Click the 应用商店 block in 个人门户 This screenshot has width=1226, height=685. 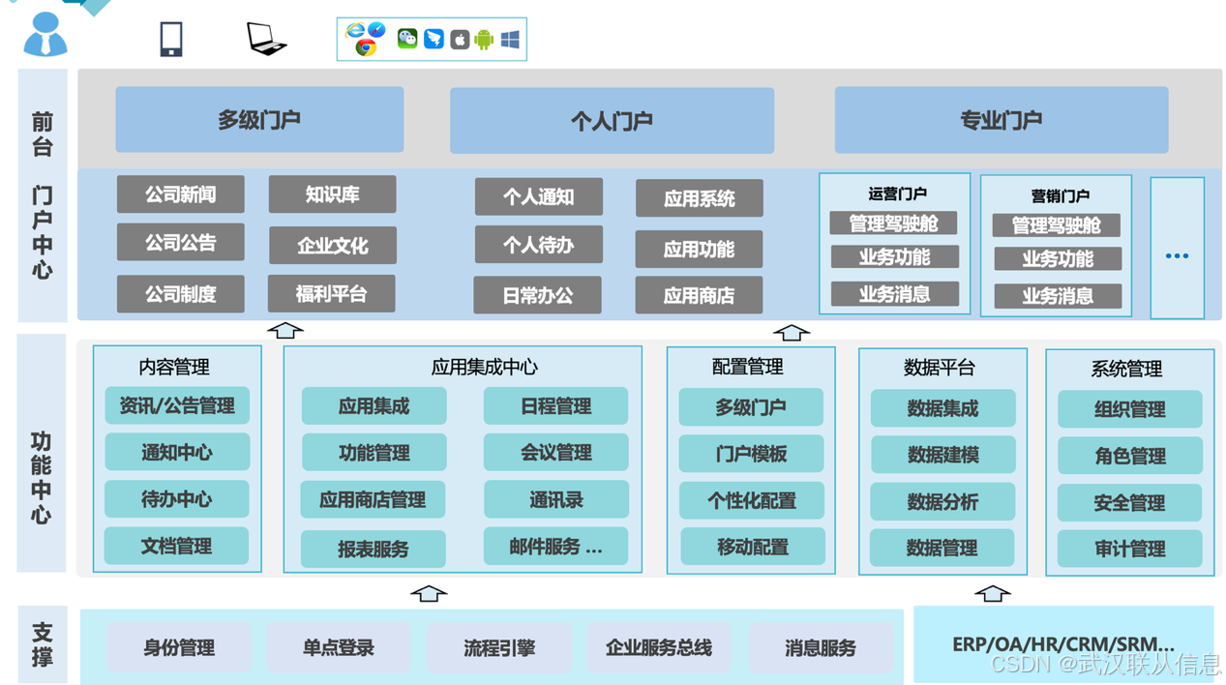[x=700, y=295]
